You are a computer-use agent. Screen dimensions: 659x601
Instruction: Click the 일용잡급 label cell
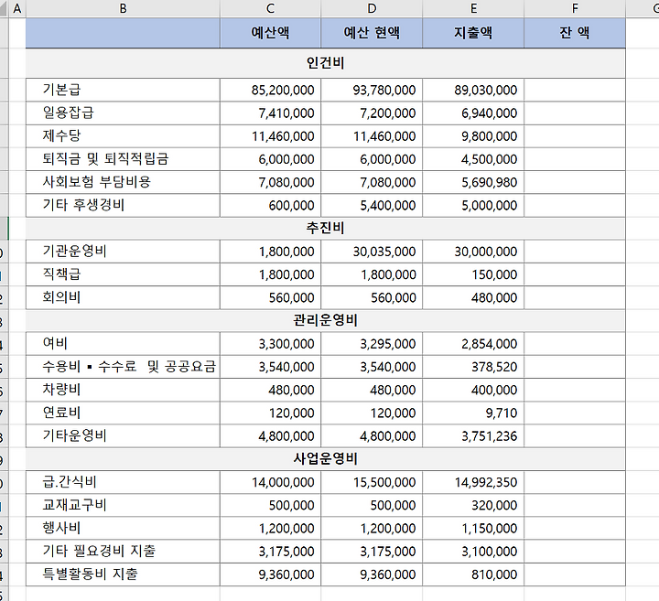pos(123,113)
